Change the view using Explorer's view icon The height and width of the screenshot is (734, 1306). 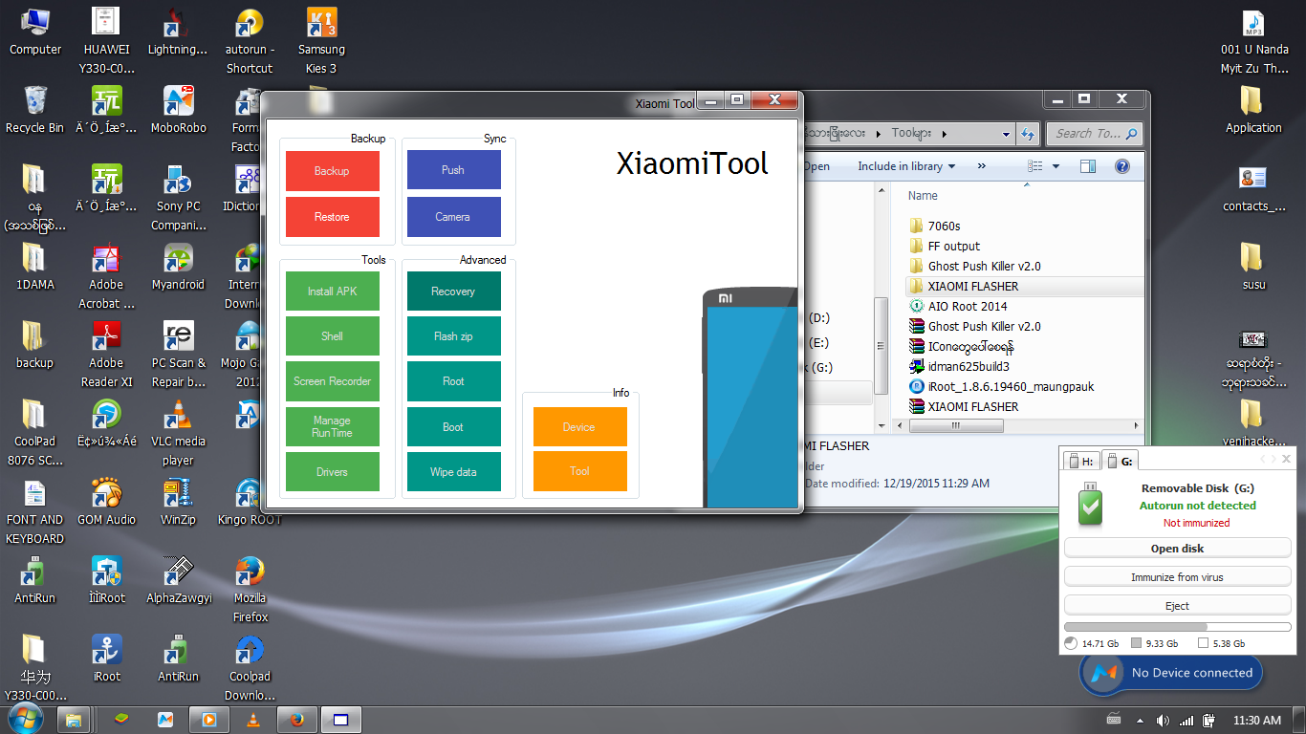pos(1035,166)
